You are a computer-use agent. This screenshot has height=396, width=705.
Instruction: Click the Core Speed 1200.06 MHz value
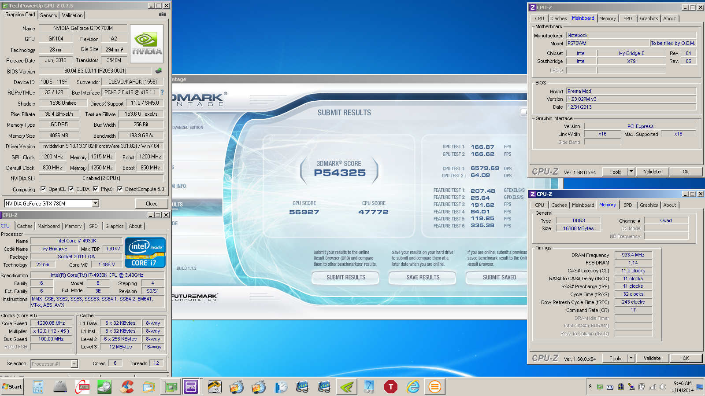[x=51, y=323]
